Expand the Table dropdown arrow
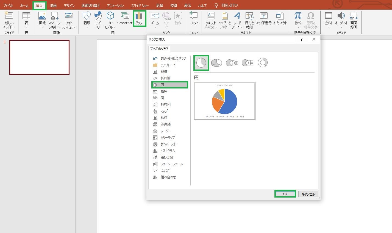 tap(26, 27)
